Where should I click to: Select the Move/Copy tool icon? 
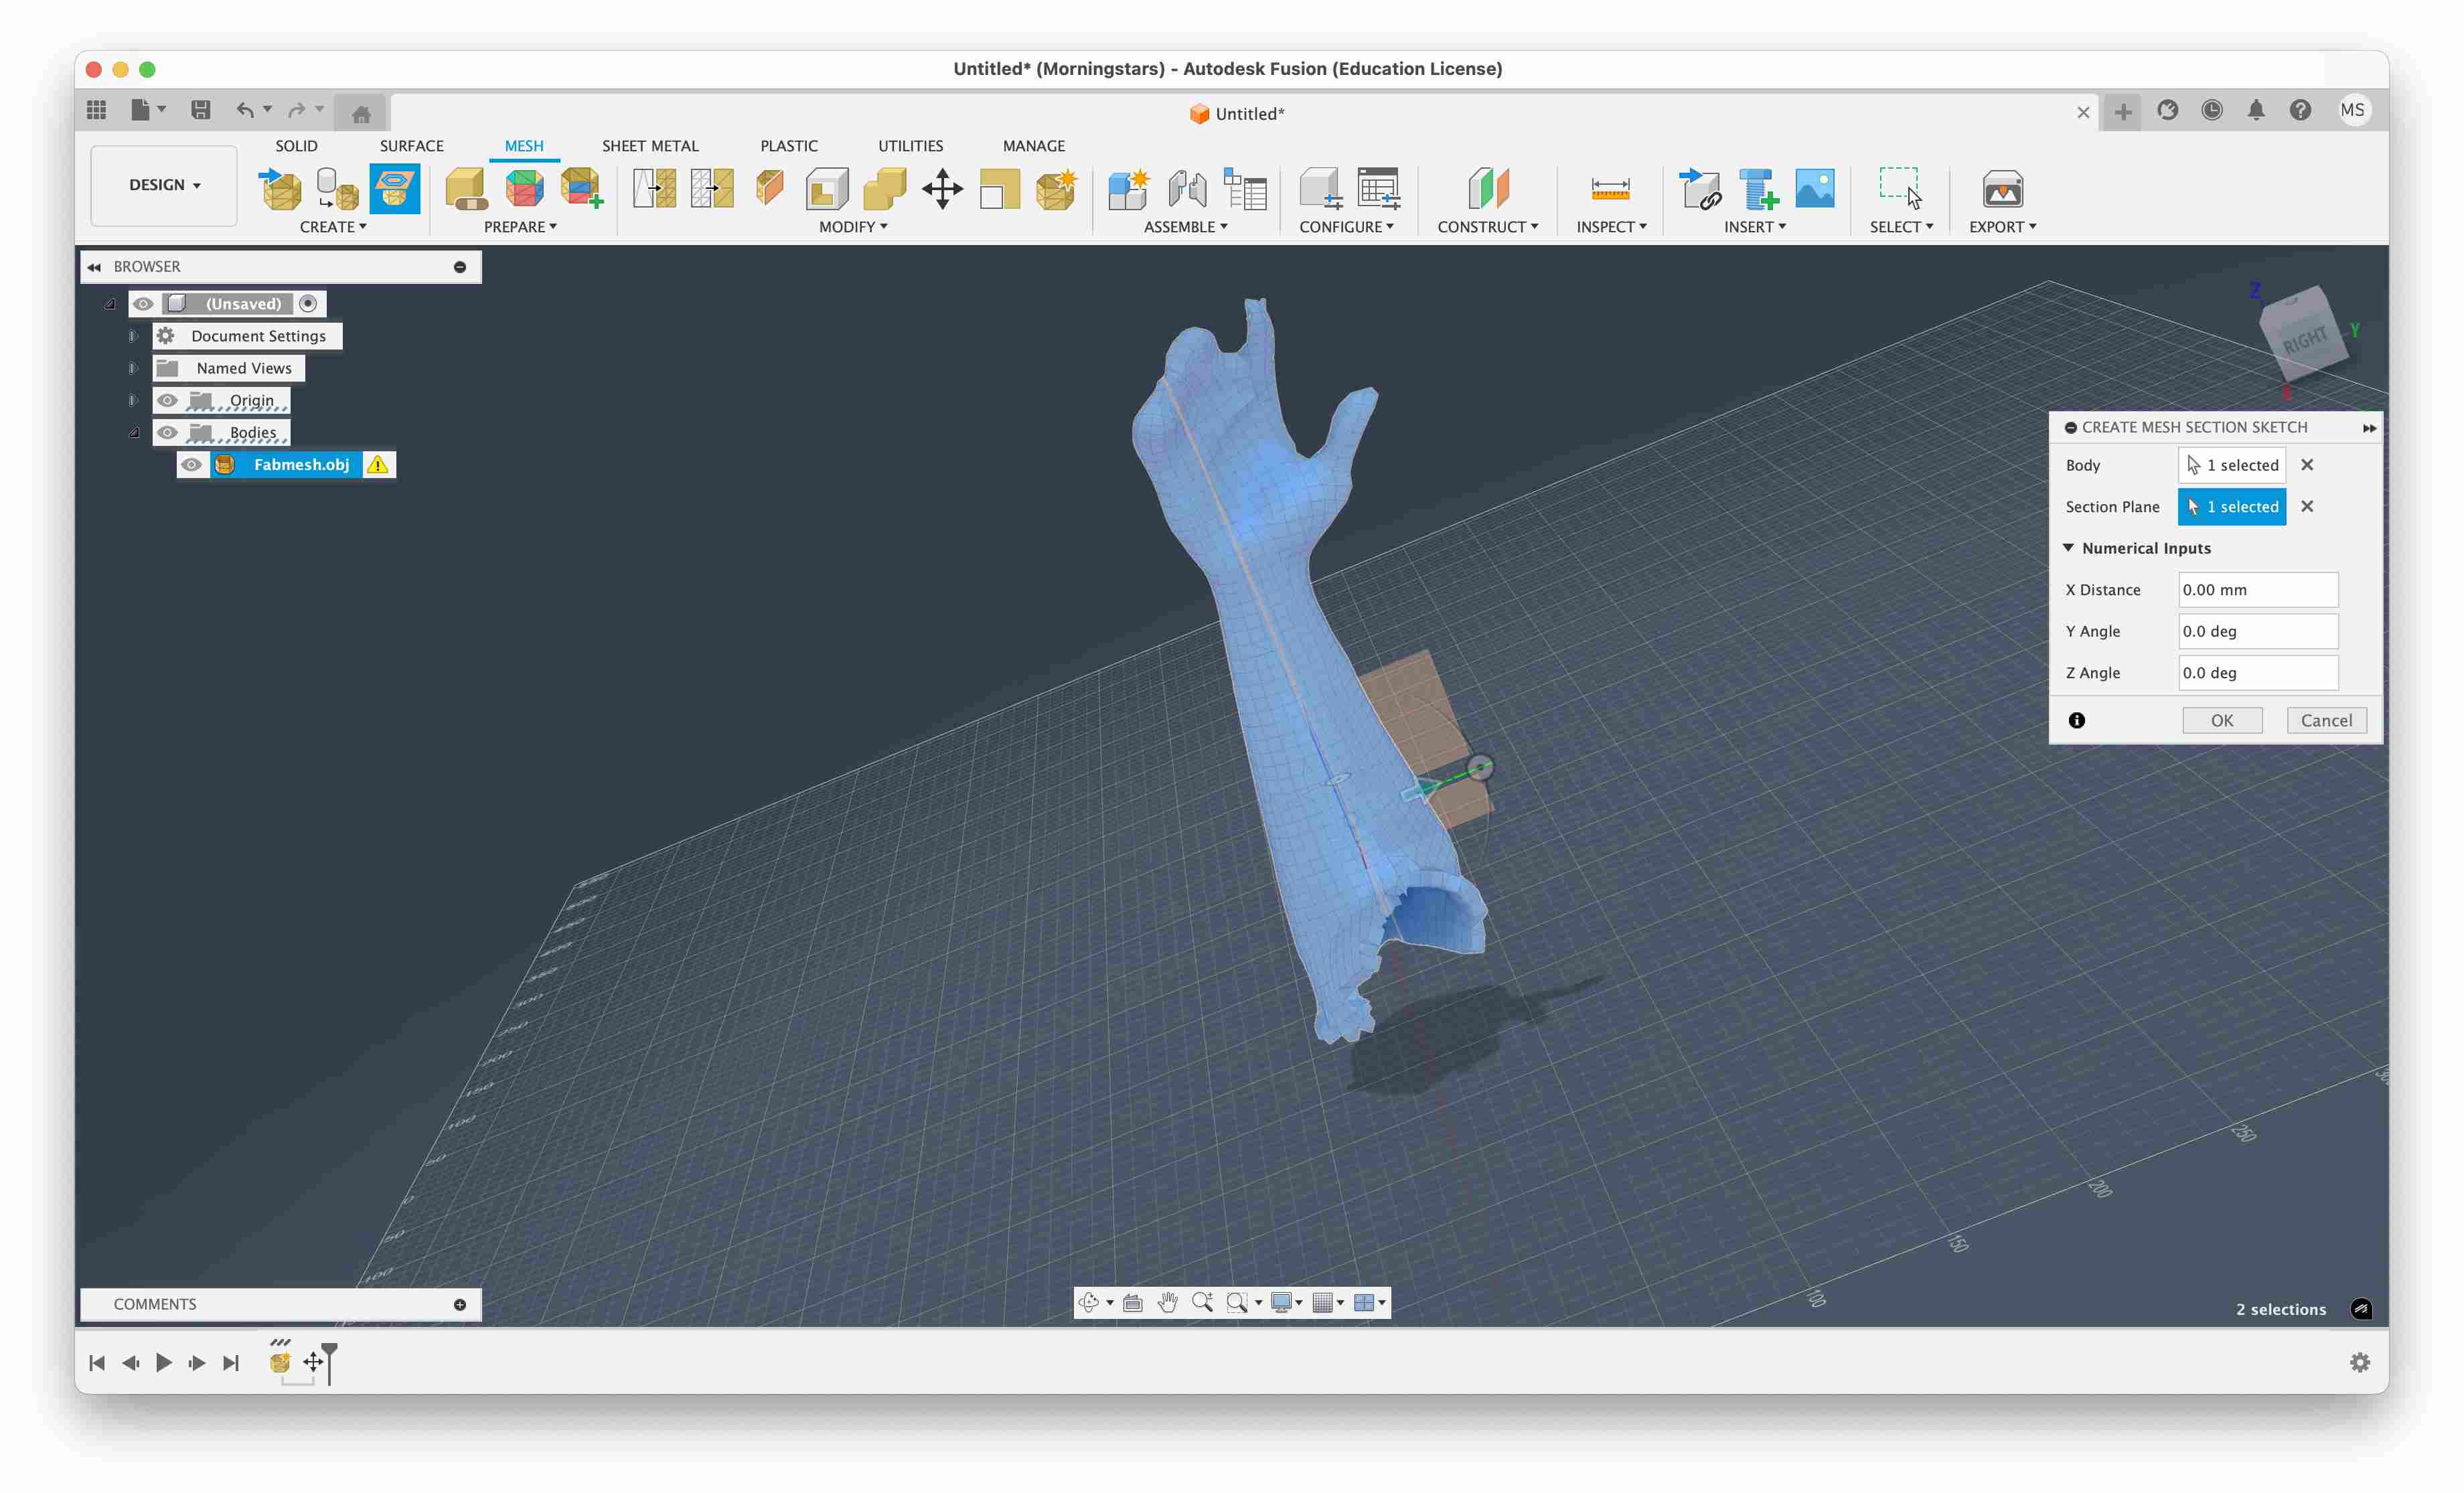pos(942,189)
